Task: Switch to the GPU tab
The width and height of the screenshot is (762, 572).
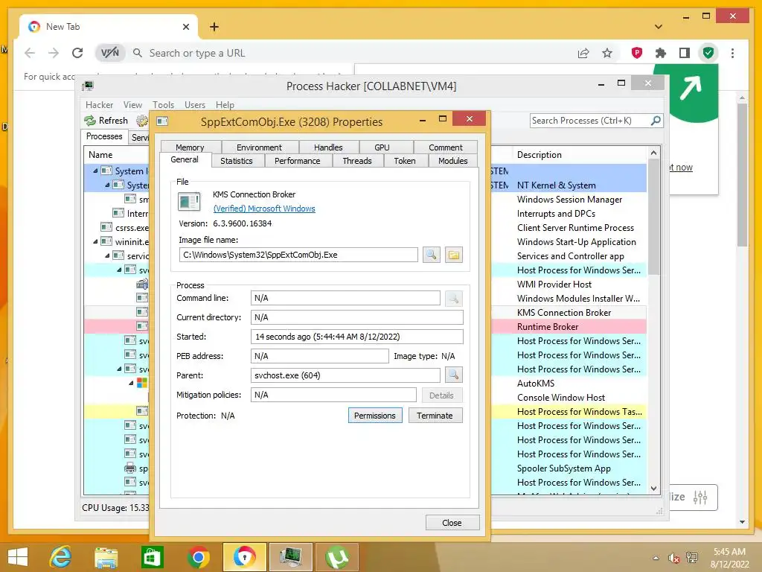Action: (x=382, y=147)
